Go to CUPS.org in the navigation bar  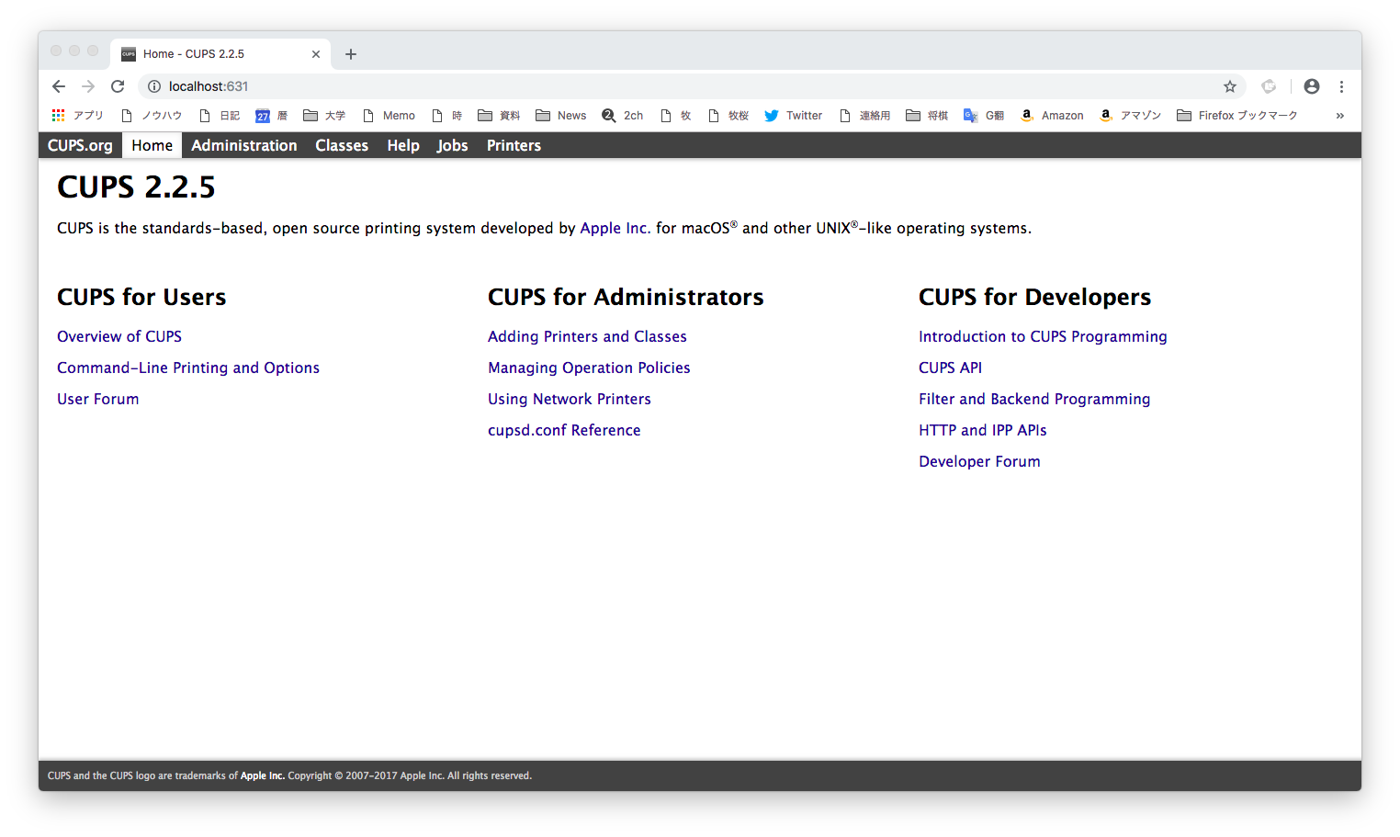click(x=80, y=145)
